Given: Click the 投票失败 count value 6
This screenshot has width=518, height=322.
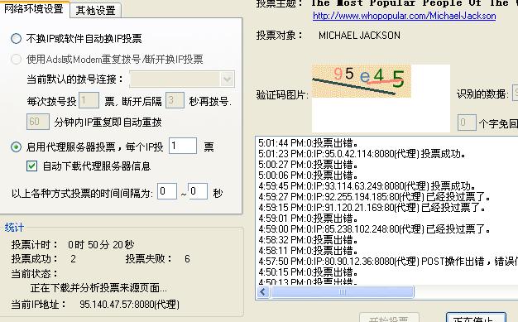Looking at the screenshot, I should click(x=187, y=258).
